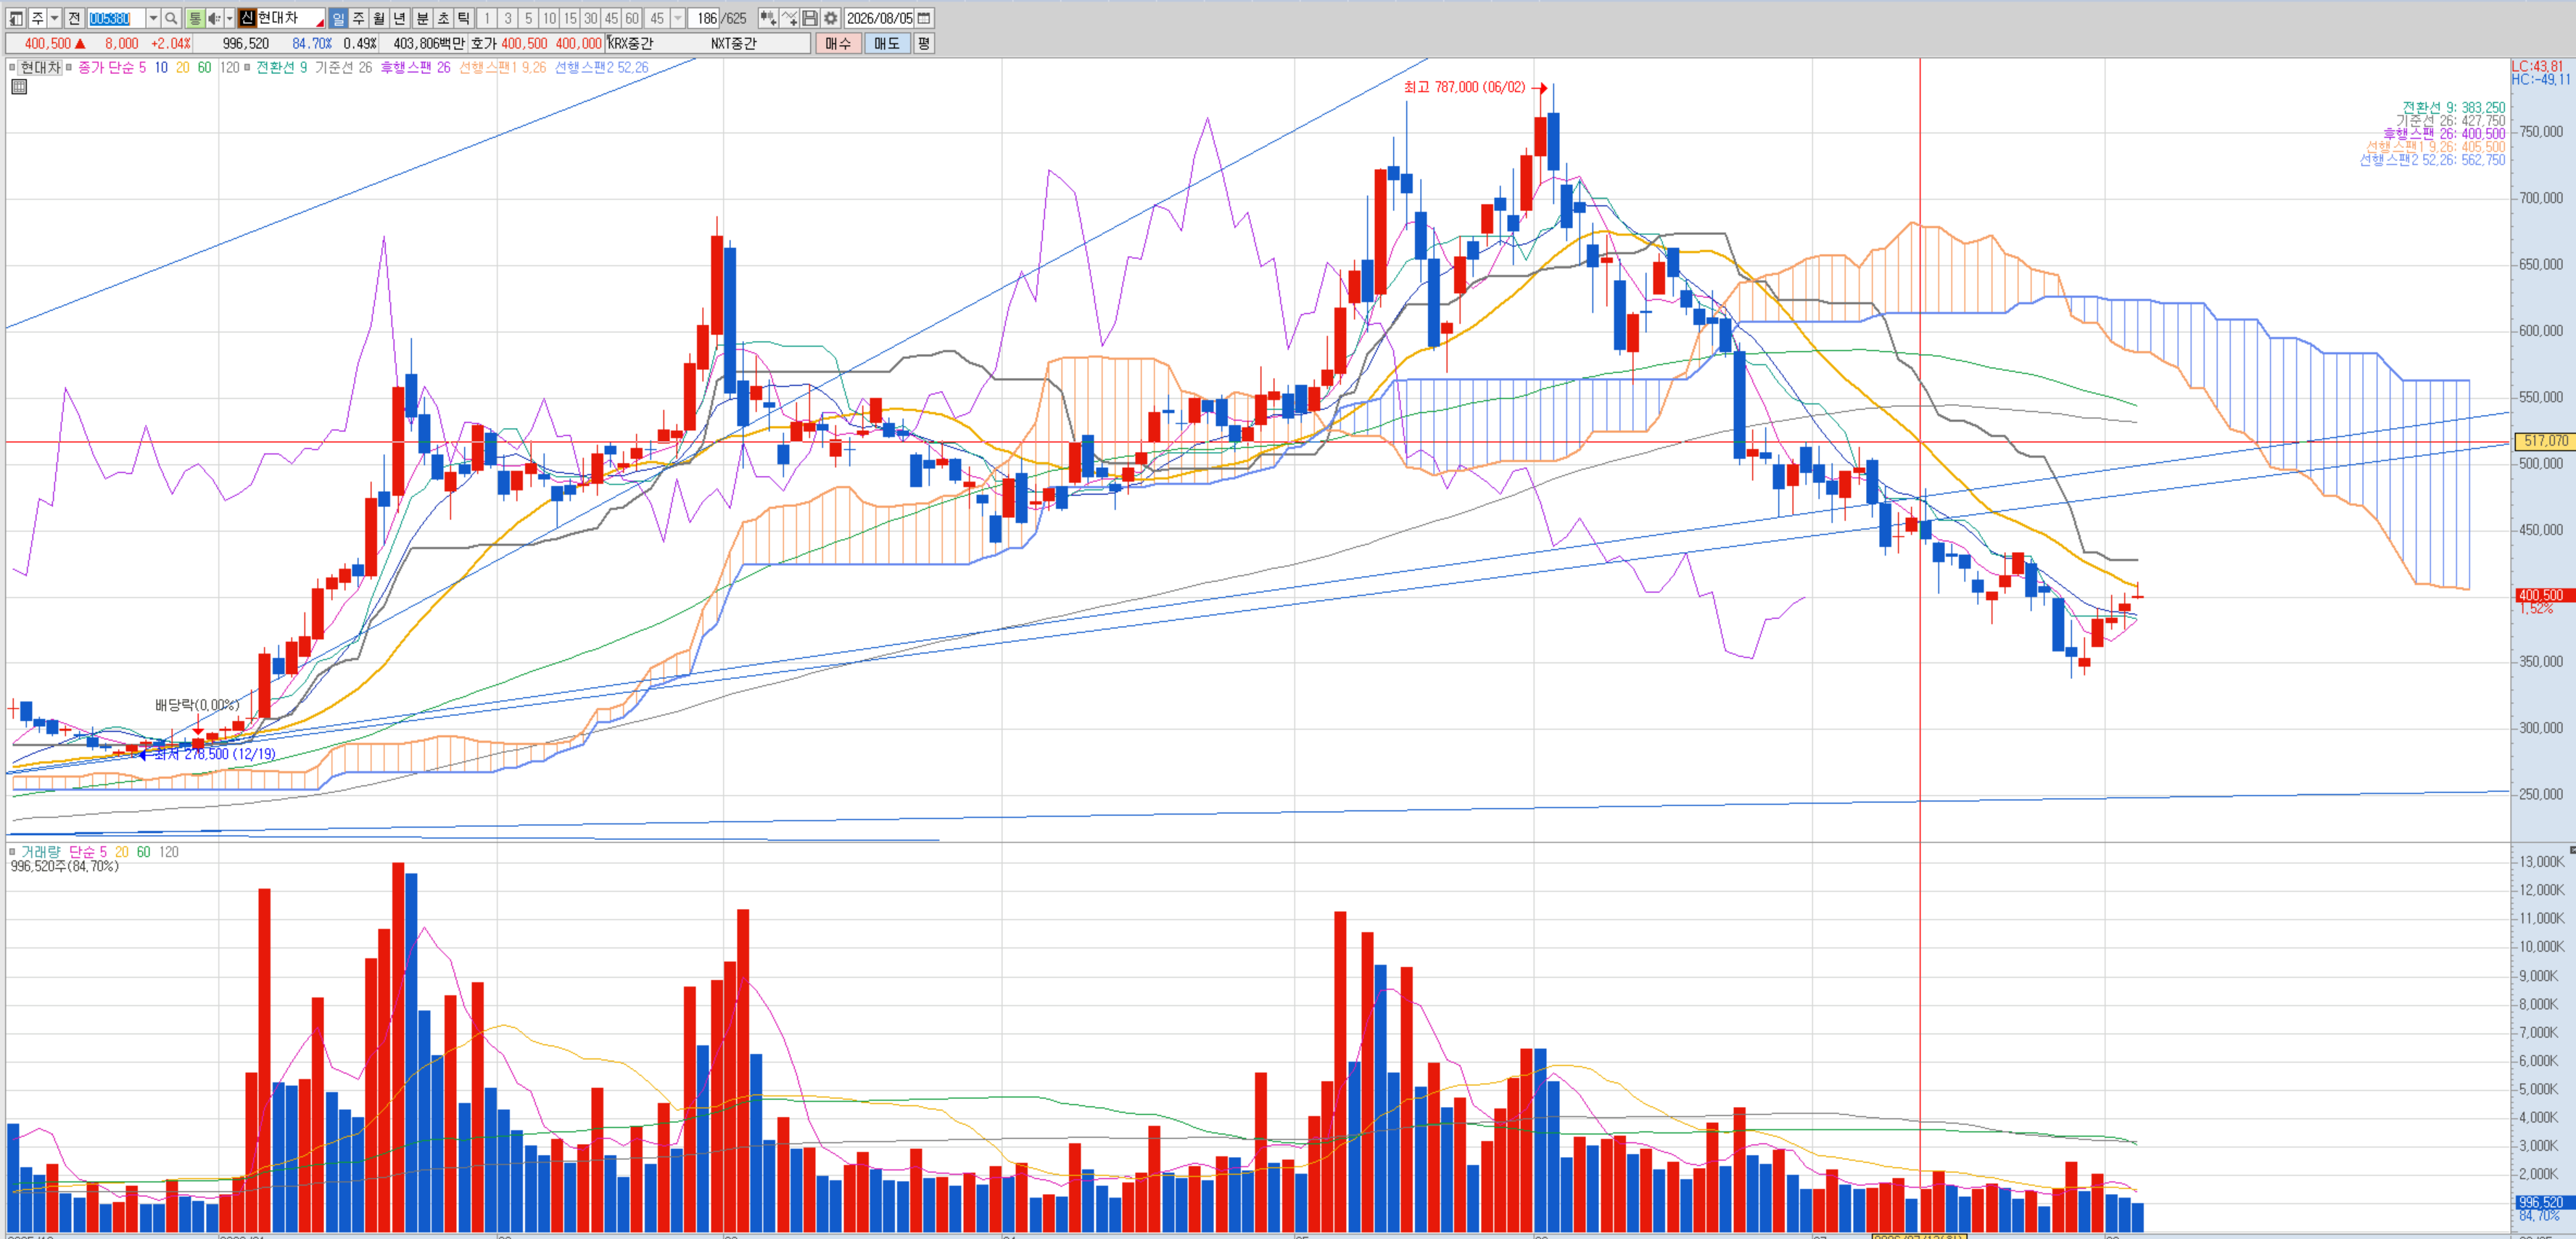Image resolution: width=2576 pixels, height=1239 pixels.
Task: Click the 배당락(0.00%) annotation
Action: (x=197, y=705)
